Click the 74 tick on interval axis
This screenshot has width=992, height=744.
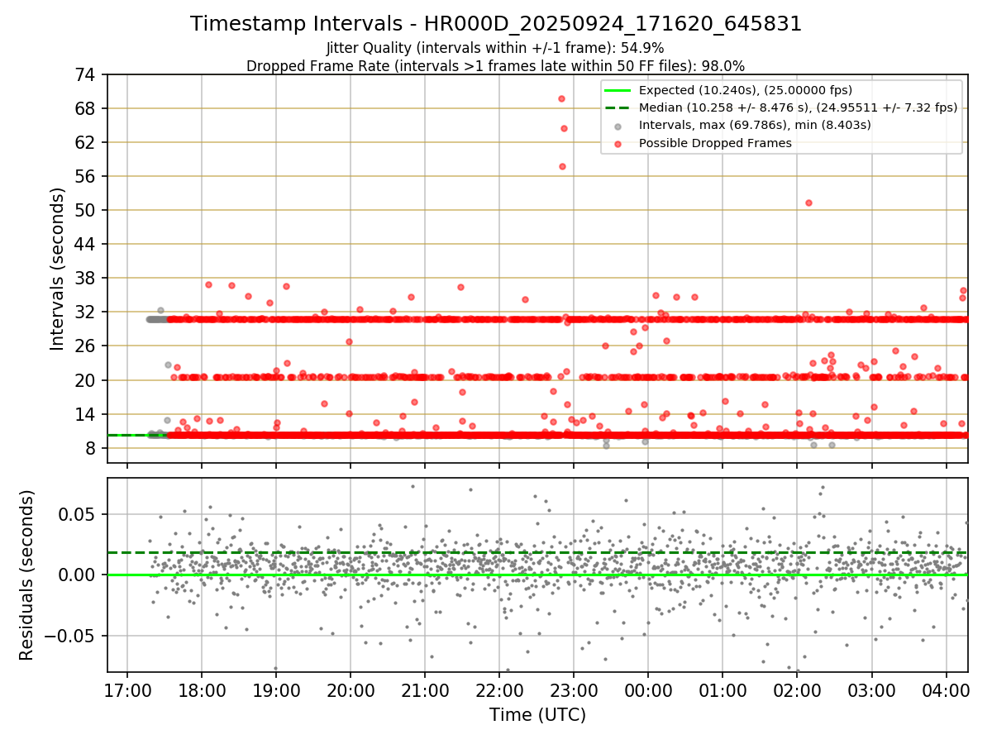point(87,74)
